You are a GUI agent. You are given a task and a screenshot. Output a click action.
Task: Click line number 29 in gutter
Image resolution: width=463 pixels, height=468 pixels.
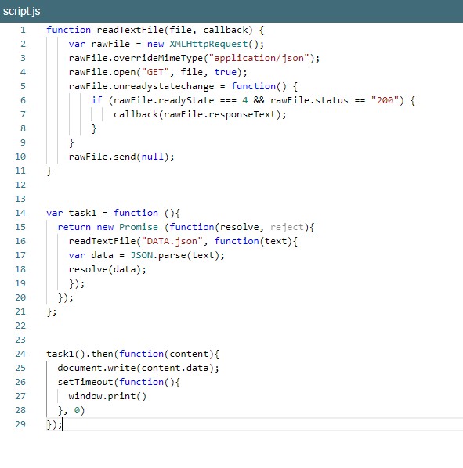(x=20, y=424)
